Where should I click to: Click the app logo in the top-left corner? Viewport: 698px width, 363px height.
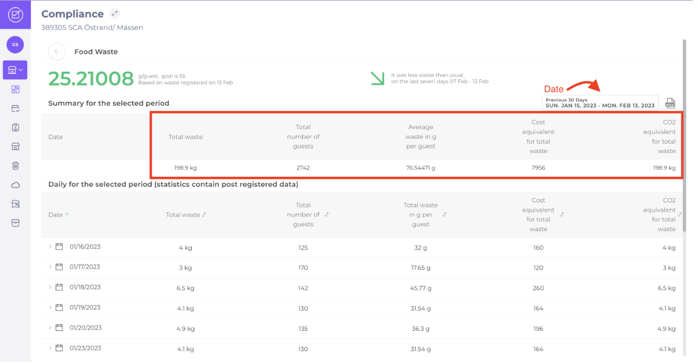coord(15,15)
